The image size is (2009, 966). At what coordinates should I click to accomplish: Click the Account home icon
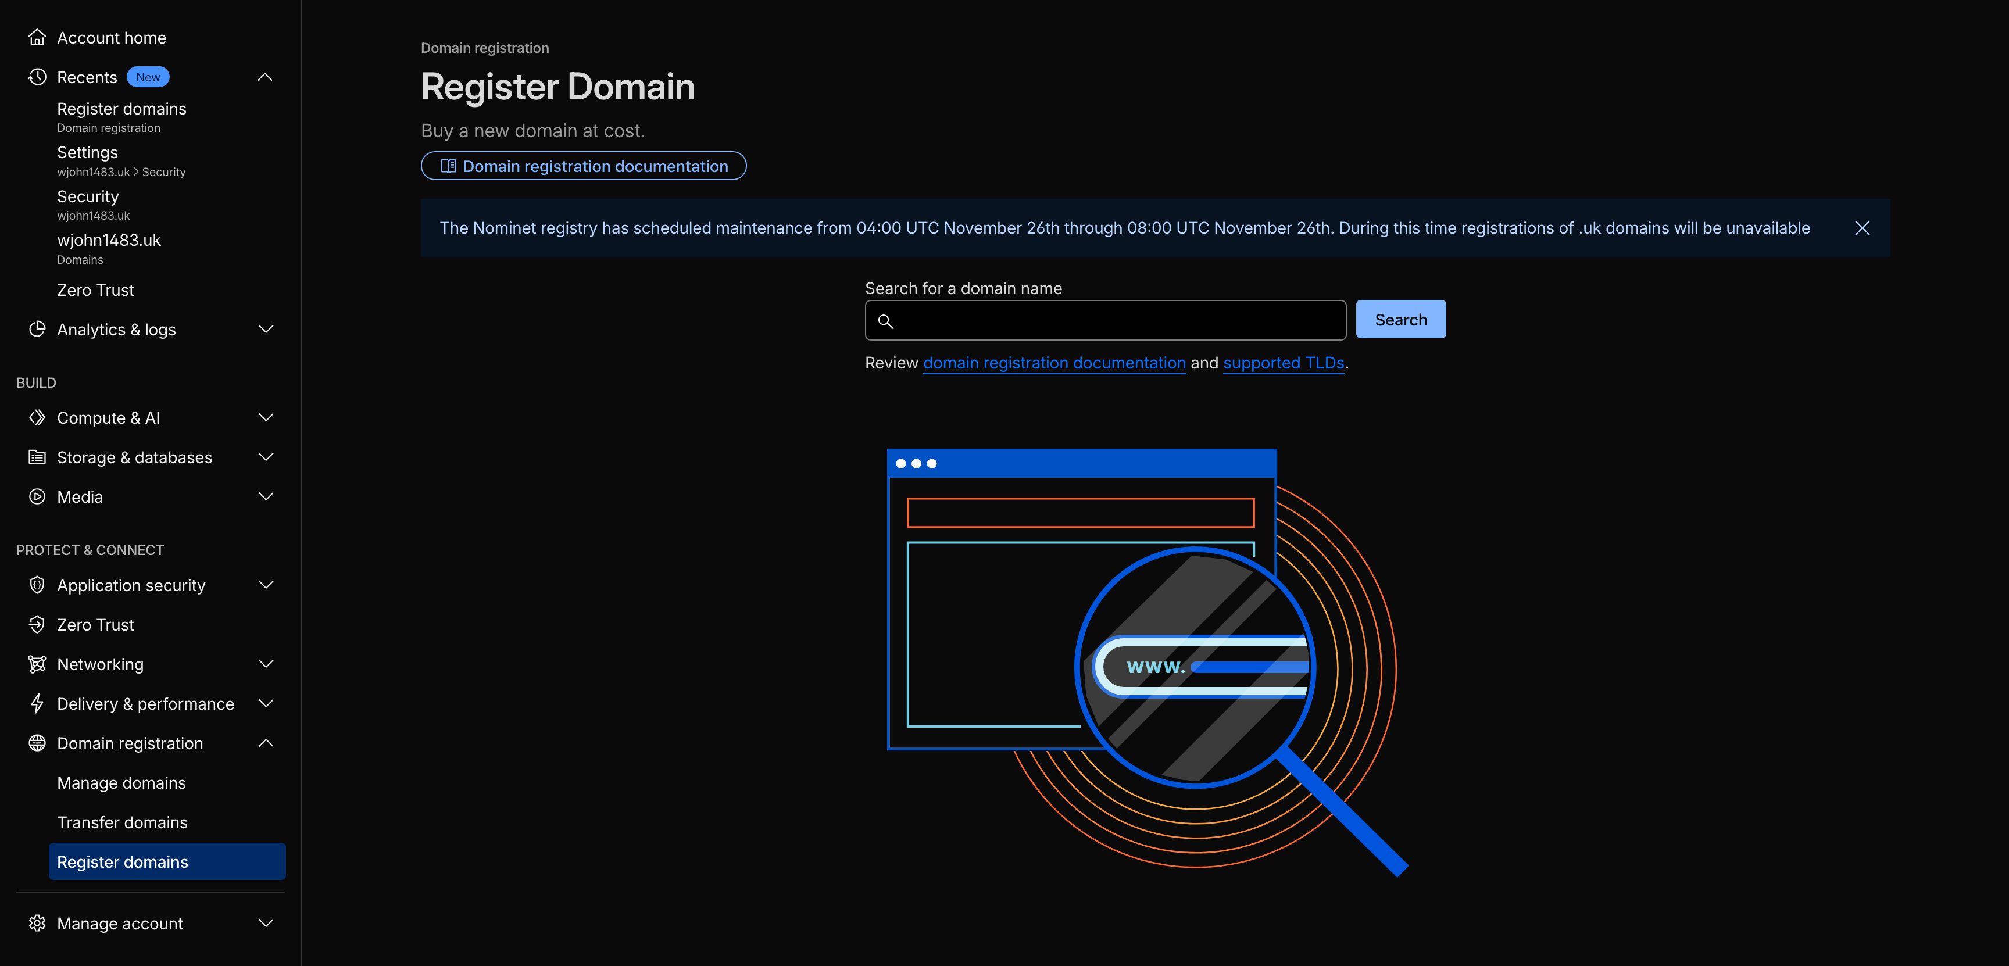tap(37, 37)
